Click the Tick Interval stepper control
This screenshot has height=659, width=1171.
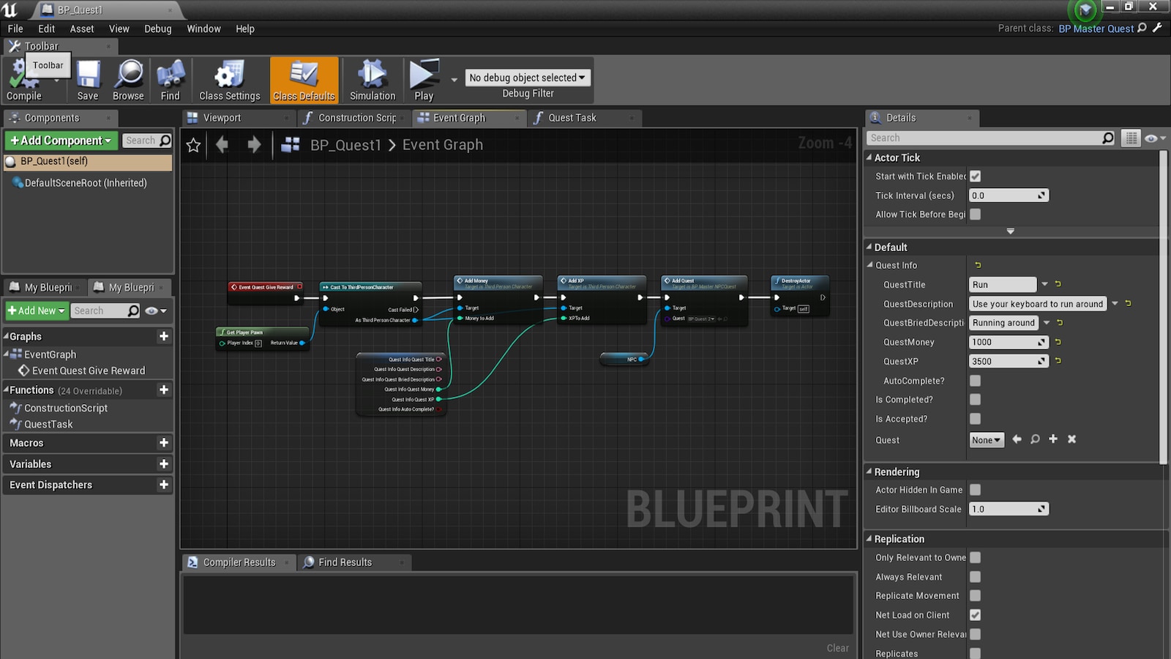(1043, 195)
